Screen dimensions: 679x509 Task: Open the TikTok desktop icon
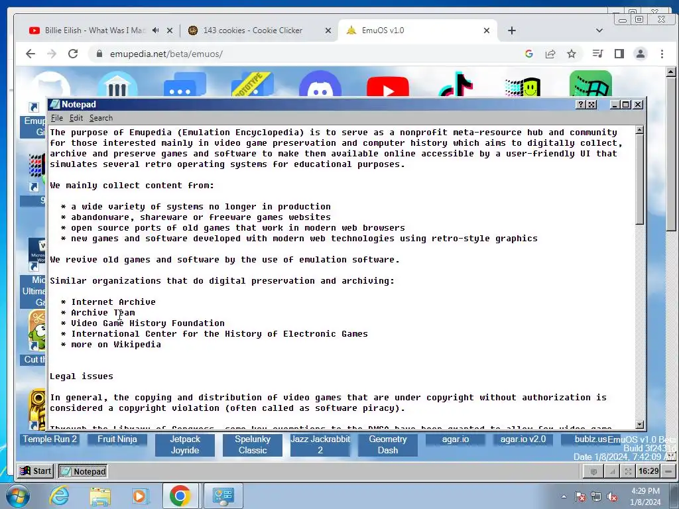click(455, 85)
